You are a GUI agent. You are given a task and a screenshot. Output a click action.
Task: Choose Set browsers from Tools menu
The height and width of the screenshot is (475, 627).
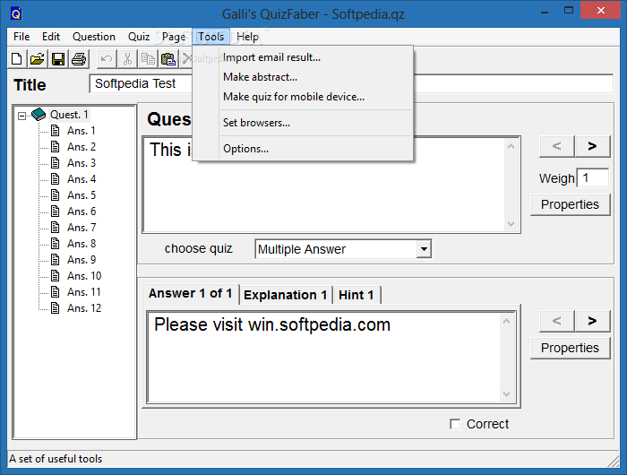click(x=303, y=123)
